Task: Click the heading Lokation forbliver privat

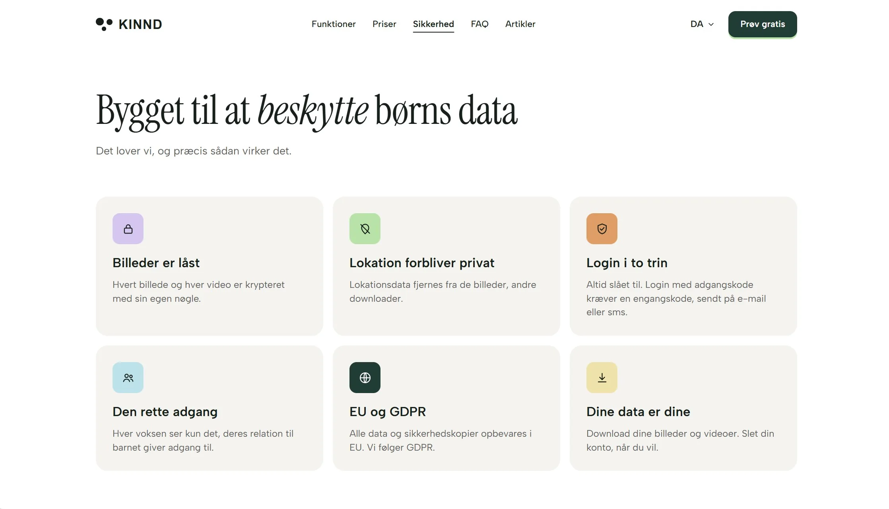Action: click(422, 263)
